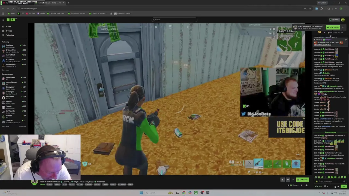
Task: Open the ITAMEM2 recommended channel
Action: 14,121
